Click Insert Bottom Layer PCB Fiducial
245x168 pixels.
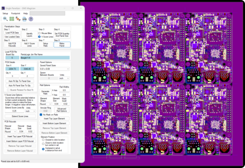pyautogui.click(x=20, y=141)
